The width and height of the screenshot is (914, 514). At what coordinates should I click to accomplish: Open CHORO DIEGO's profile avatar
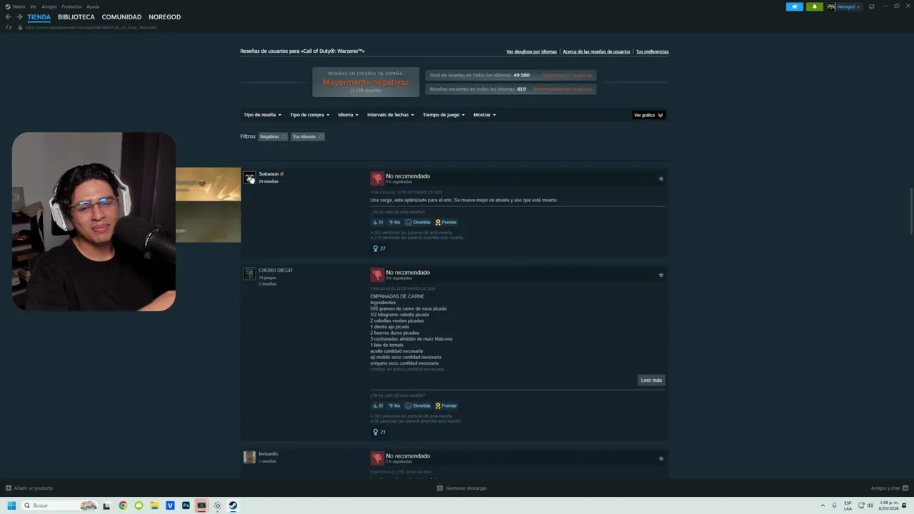pos(249,273)
